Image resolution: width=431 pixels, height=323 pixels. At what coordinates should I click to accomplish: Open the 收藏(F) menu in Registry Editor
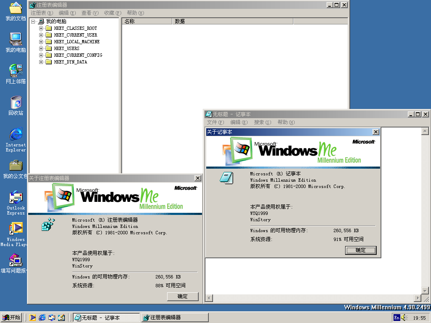coord(113,13)
